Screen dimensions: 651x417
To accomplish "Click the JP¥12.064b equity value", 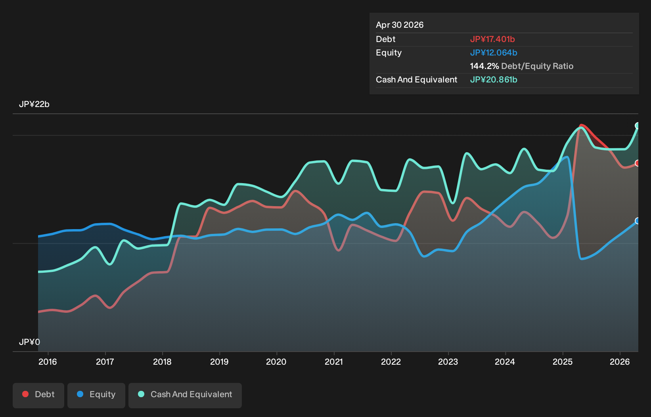I will click(494, 53).
